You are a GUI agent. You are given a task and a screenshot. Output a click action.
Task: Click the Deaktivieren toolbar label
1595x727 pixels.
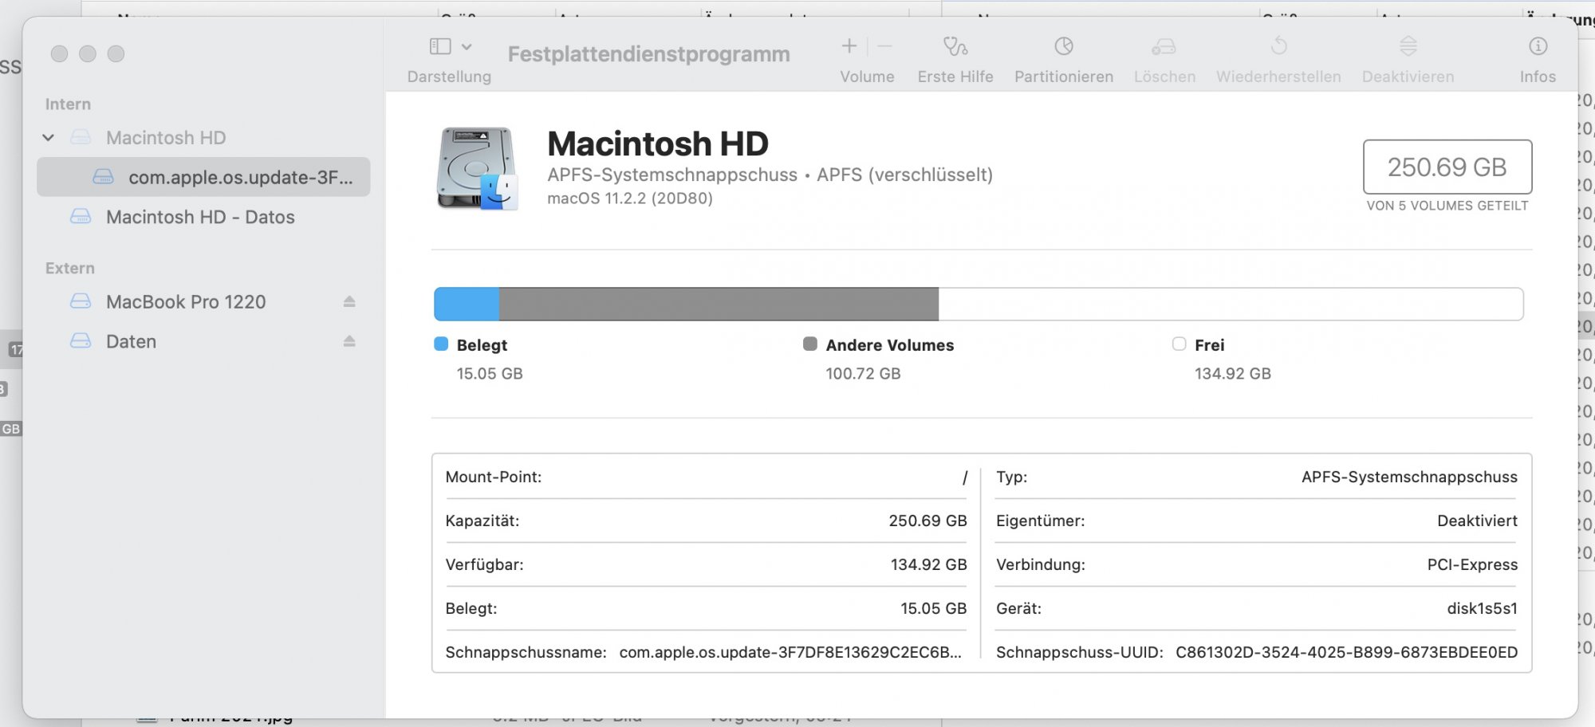[1408, 77]
